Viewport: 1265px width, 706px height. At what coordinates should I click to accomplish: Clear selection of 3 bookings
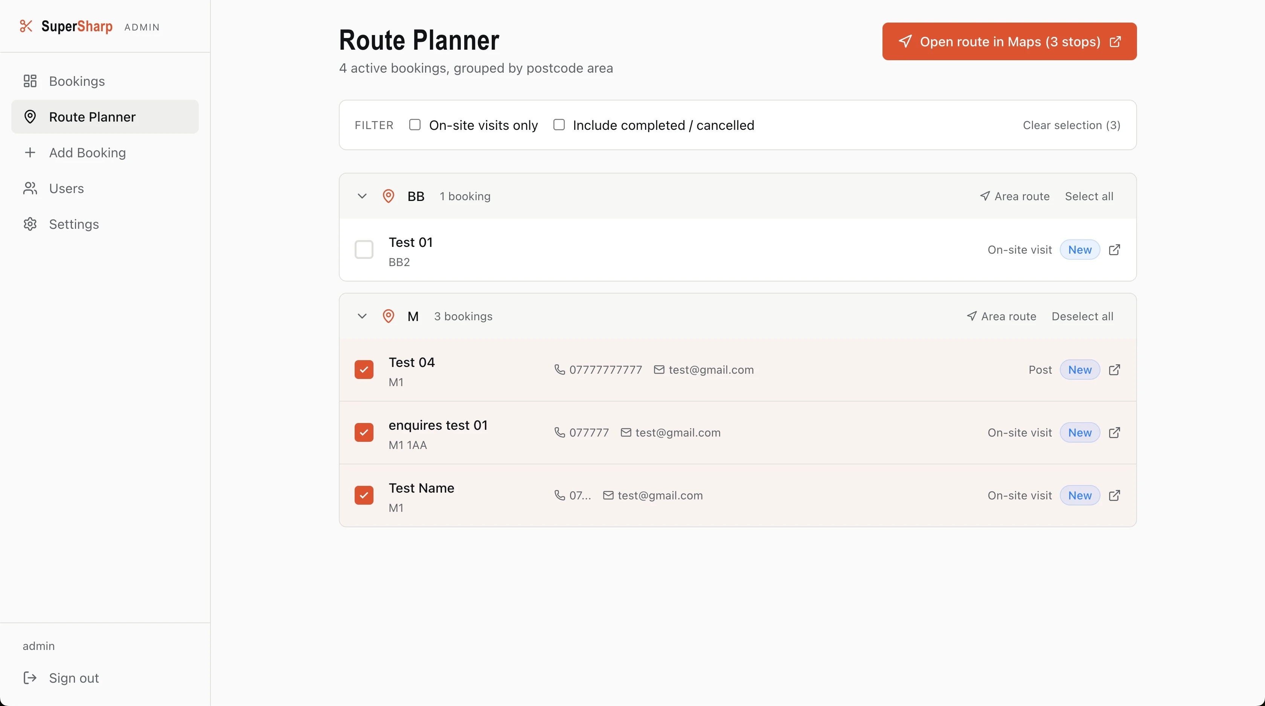pyautogui.click(x=1071, y=125)
